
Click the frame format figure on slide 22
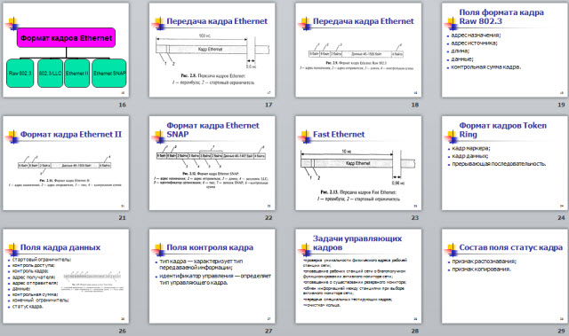click(x=211, y=156)
